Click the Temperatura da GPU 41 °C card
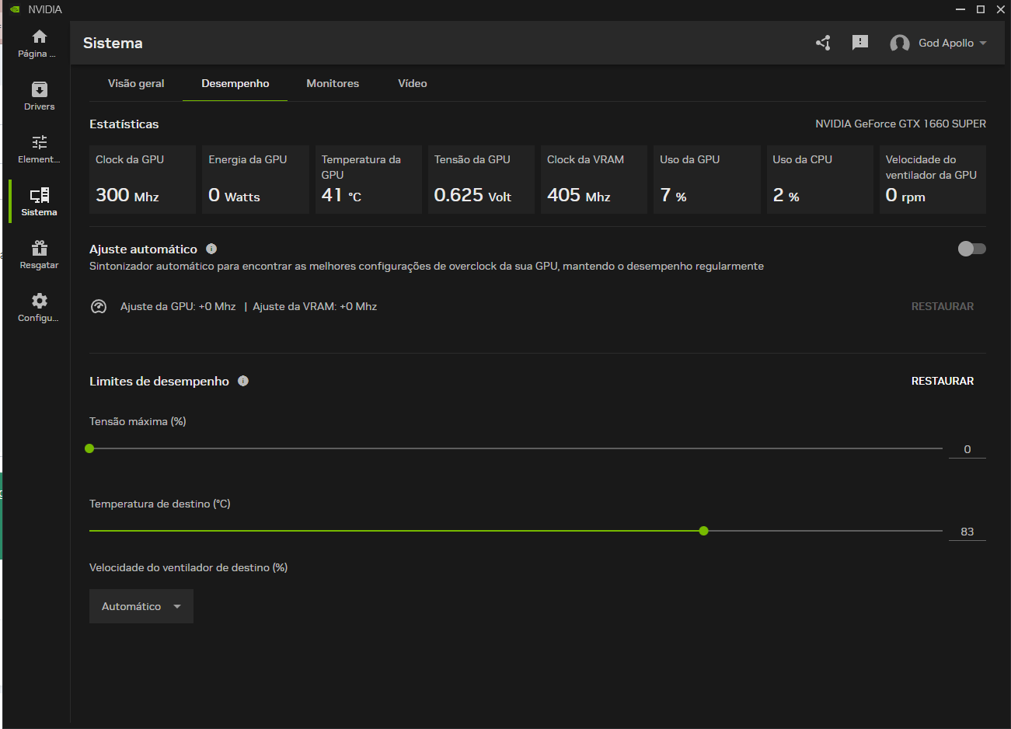This screenshot has height=729, width=1011. pos(368,180)
